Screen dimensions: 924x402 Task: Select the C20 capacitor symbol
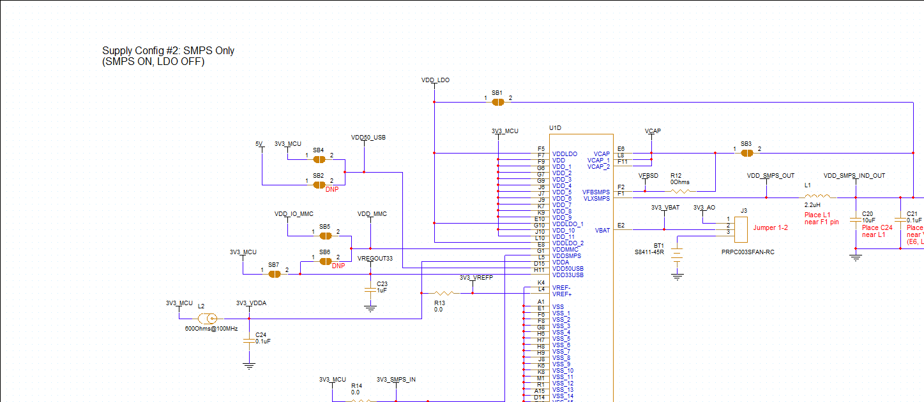pyautogui.click(x=855, y=220)
